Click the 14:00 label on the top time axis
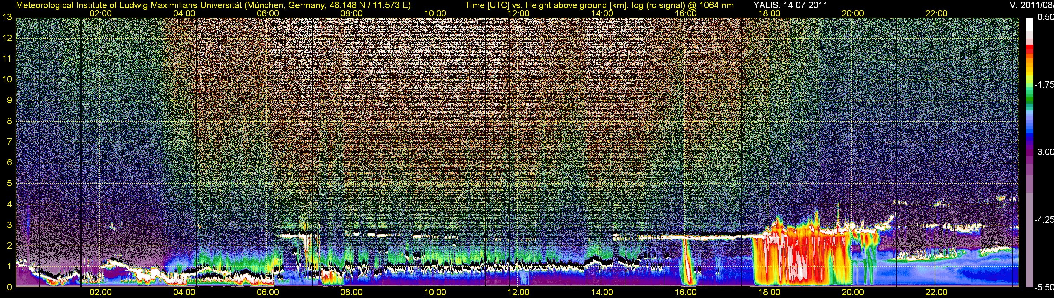This screenshot has height=298, width=1054. 602,13
